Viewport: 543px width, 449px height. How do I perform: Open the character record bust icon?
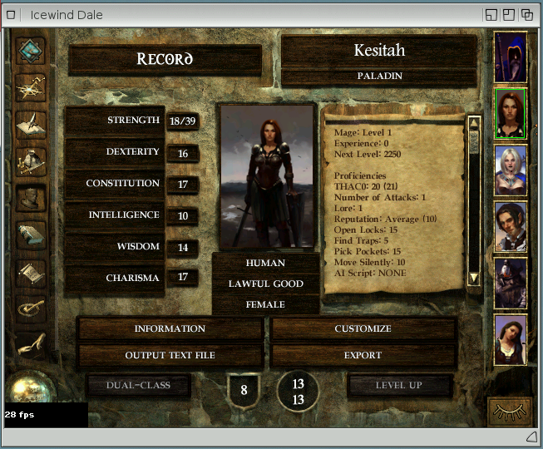click(31, 198)
